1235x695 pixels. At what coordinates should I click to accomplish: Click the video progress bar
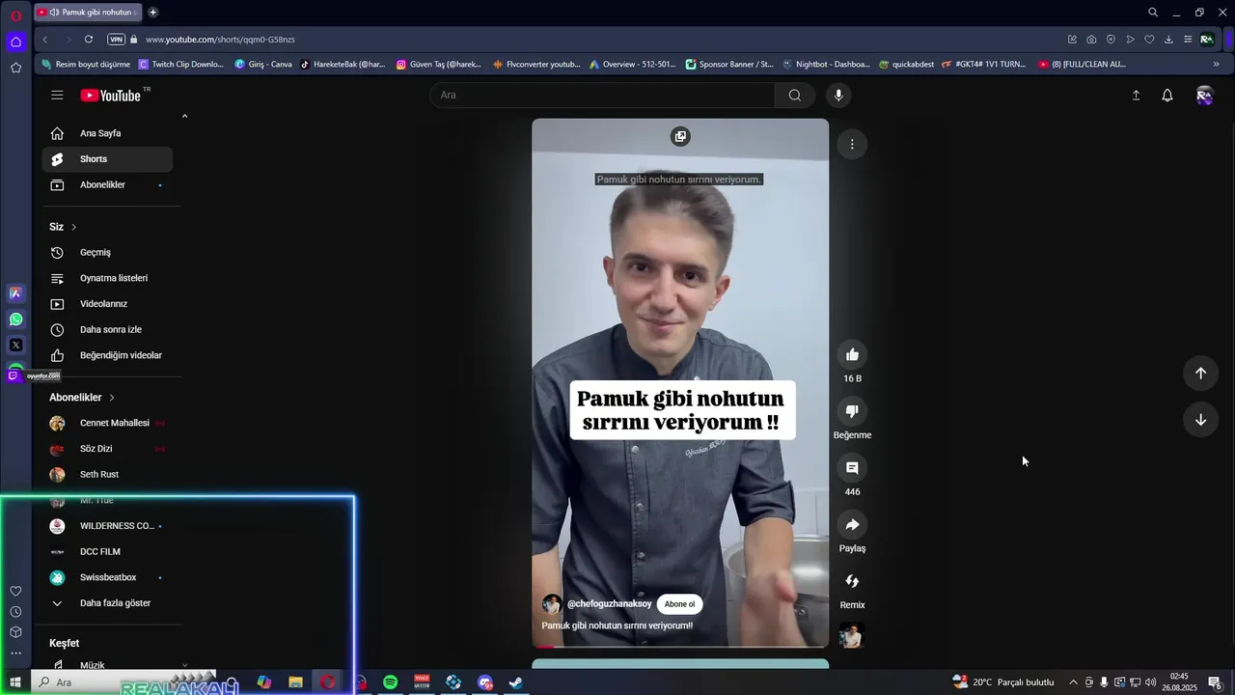[680, 646]
